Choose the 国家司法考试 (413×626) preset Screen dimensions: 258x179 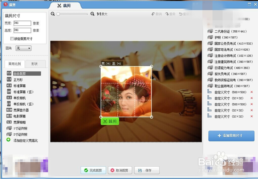click(229, 50)
